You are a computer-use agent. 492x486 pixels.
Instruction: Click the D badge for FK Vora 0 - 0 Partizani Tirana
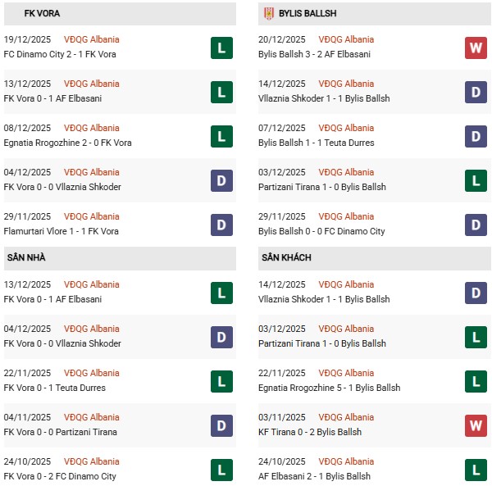pos(221,425)
